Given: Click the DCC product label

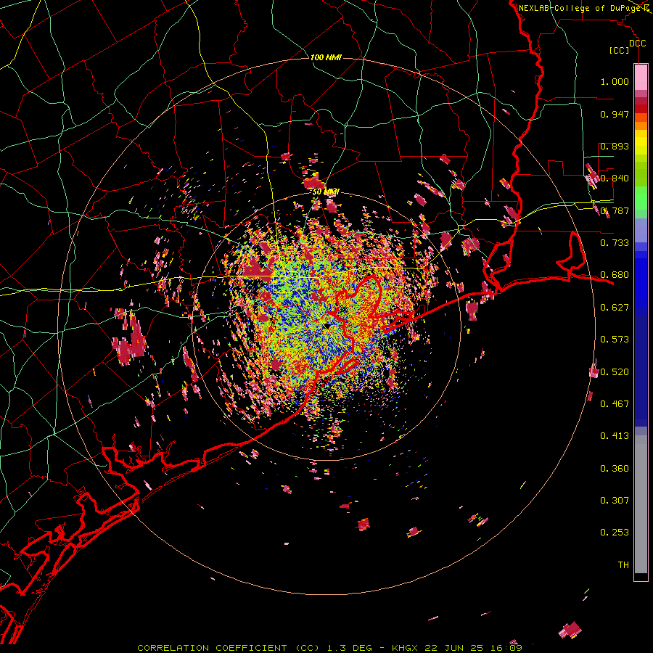Looking at the screenshot, I should pyautogui.click(x=637, y=44).
